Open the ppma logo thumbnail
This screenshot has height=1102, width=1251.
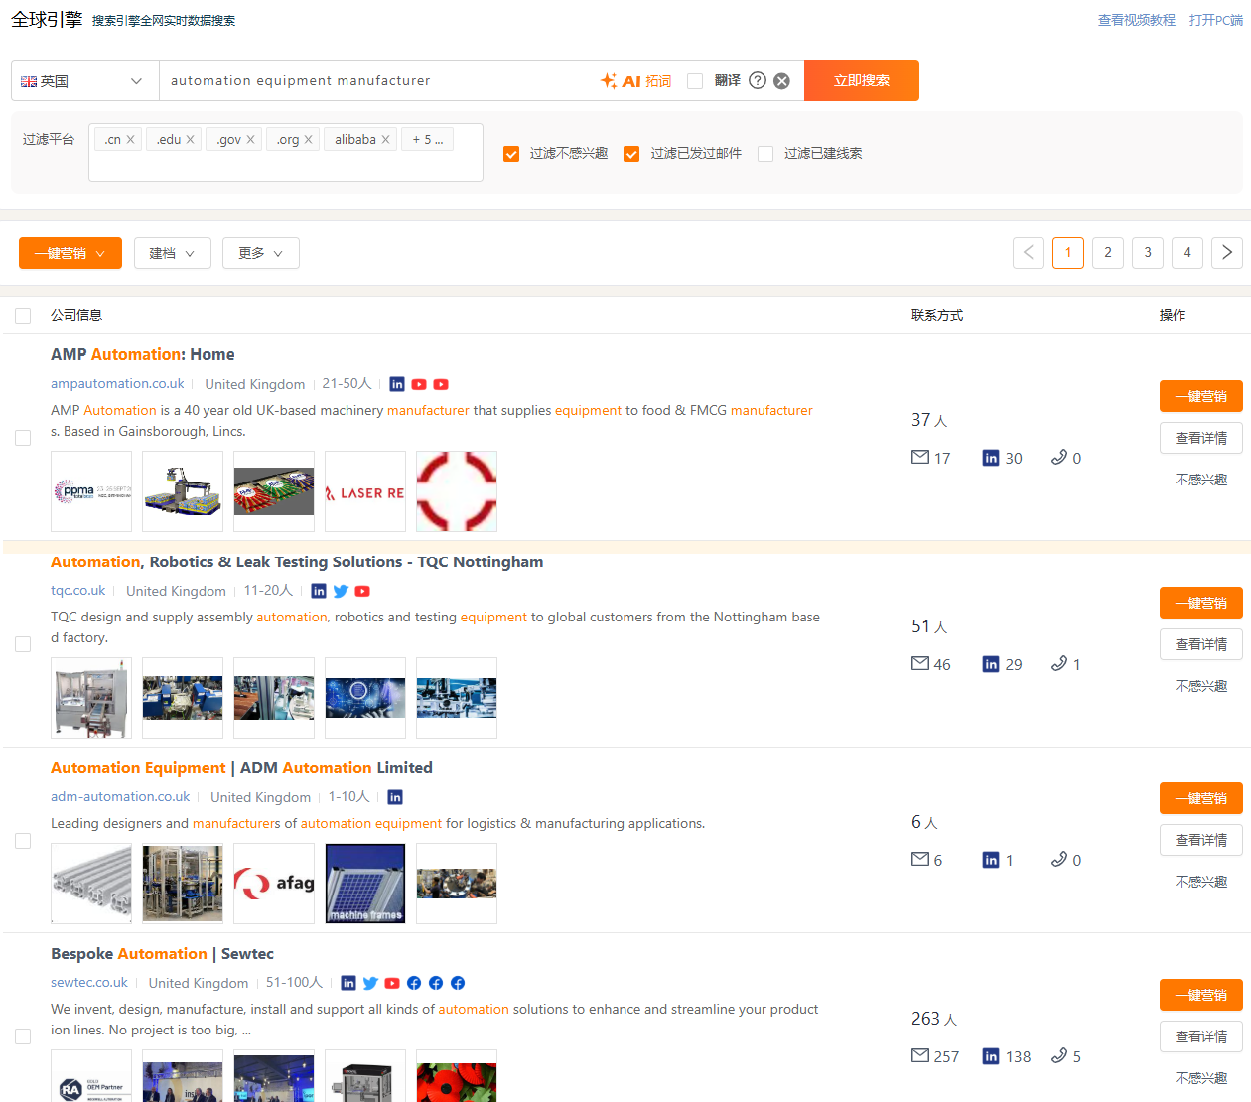(x=91, y=491)
